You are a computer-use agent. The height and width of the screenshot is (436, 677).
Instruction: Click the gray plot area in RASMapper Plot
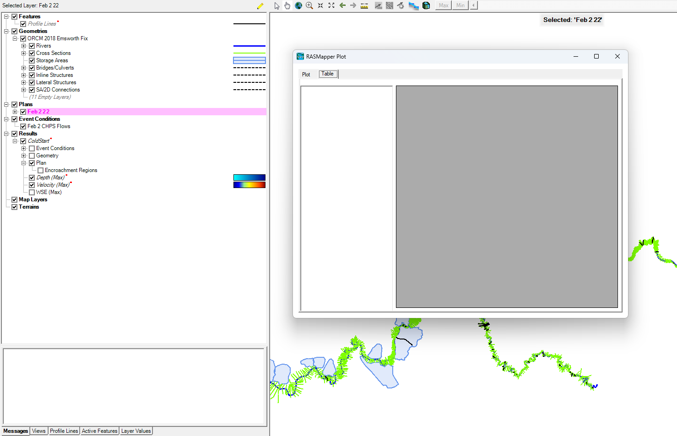[507, 197]
